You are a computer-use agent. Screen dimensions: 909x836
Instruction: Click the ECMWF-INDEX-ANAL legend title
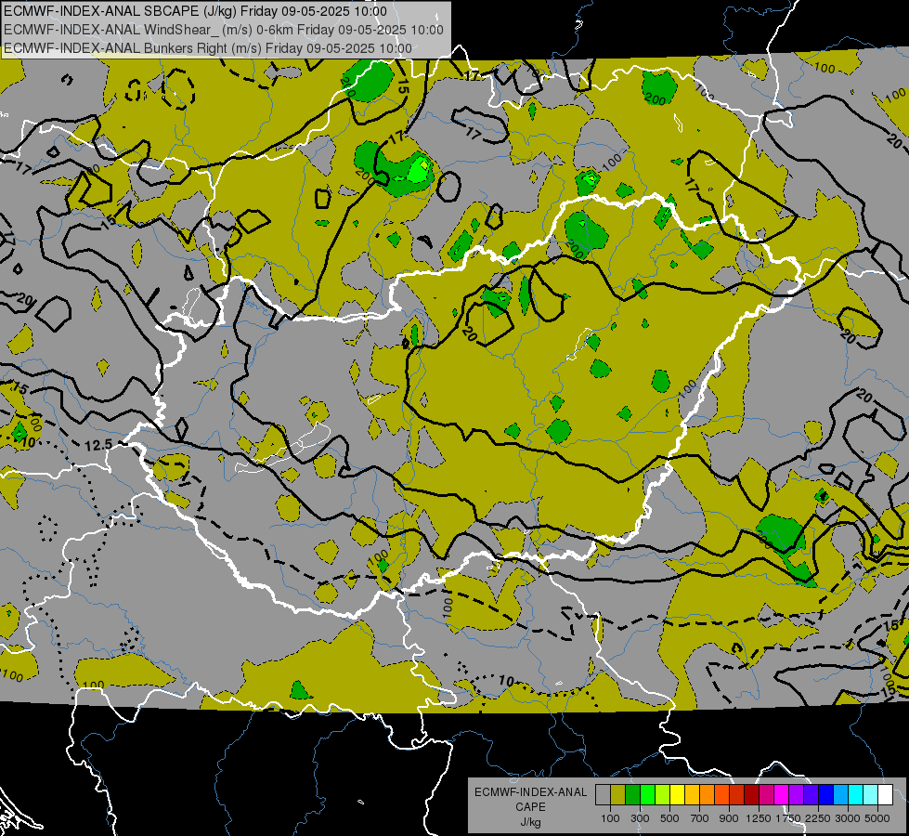tap(530, 792)
